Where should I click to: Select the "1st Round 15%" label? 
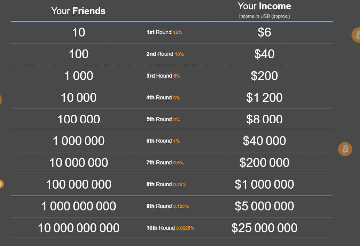click(x=164, y=32)
